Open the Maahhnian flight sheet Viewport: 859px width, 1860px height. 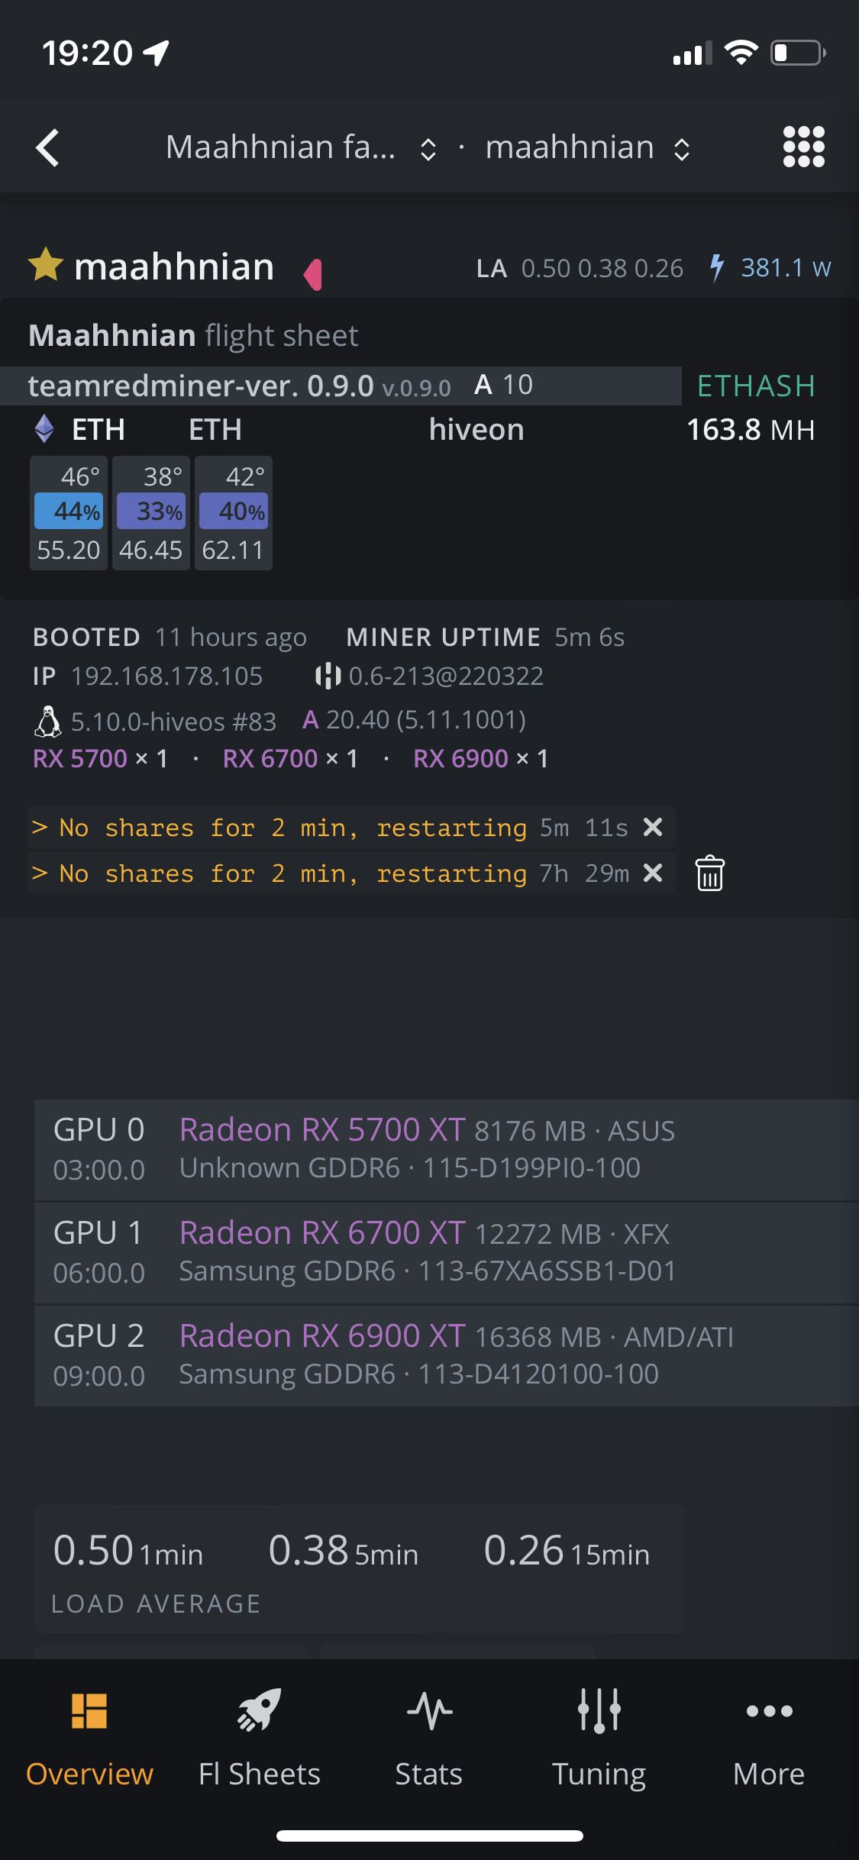[x=193, y=335]
